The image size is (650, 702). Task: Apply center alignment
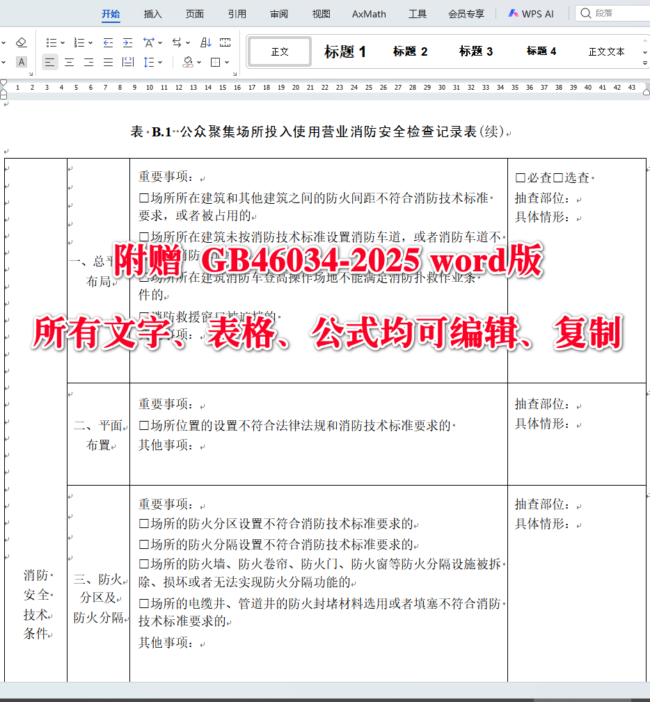tap(68, 61)
